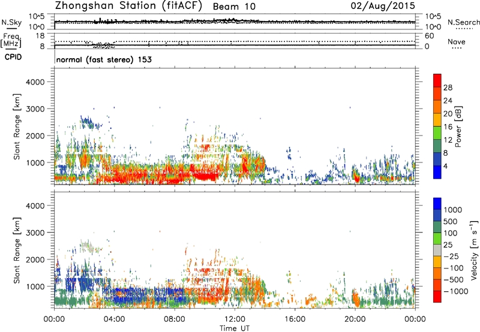Click the 'Power [dB]' colorbar label
Screen dimensions: 480x332
click(458, 126)
